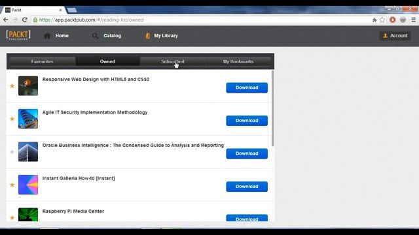
Task: Download Agile IT Security Implementation Methodology
Action: click(247, 121)
